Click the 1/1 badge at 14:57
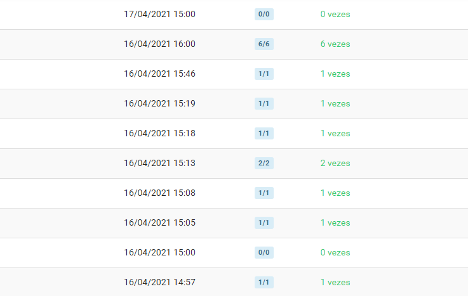The width and height of the screenshot is (468, 296). pos(264,282)
